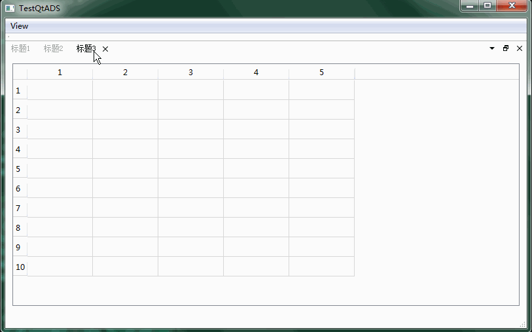Select row header 4

[x=20, y=149]
